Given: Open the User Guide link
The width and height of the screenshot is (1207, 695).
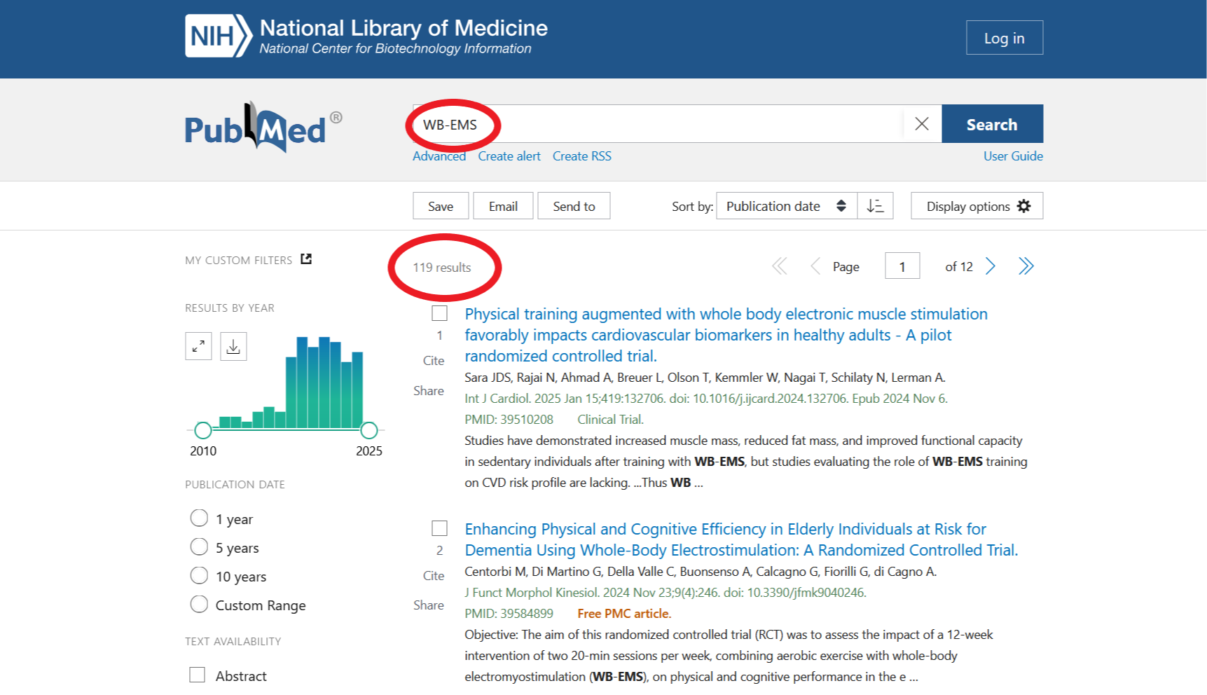Looking at the screenshot, I should [x=1013, y=156].
